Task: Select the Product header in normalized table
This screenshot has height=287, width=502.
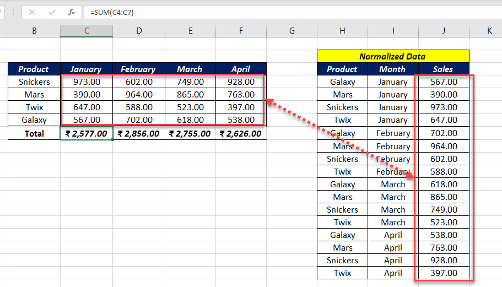Action: (343, 69)
